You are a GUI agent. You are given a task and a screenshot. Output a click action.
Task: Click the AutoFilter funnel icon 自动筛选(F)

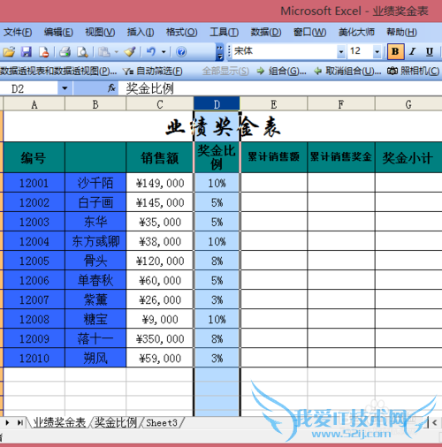(128, 71)
